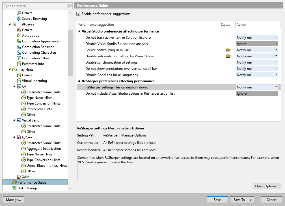
Task: Click the "Open Options..." button
Action: pos(267,186)
